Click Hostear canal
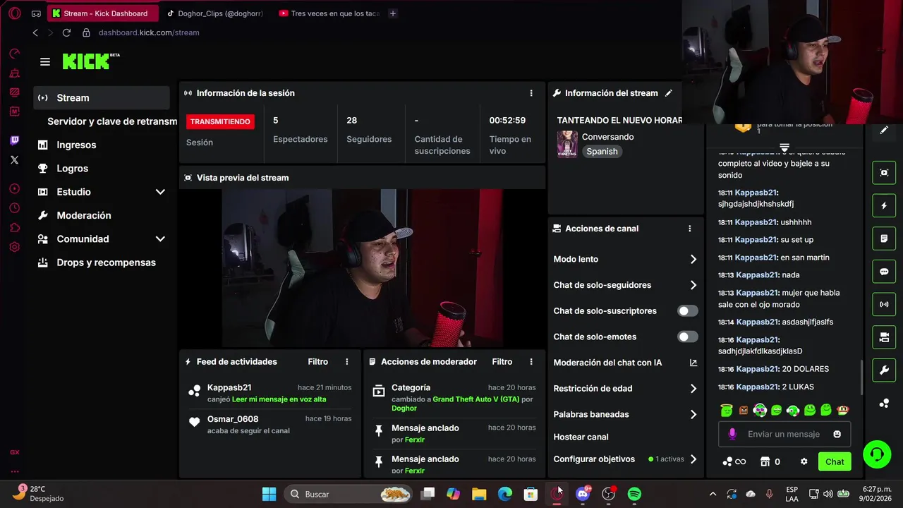The image size is (903, 508). (x=581, y=437)
